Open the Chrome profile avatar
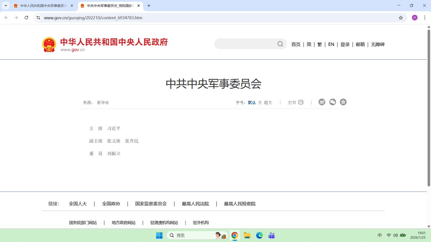 coord(414,18)
